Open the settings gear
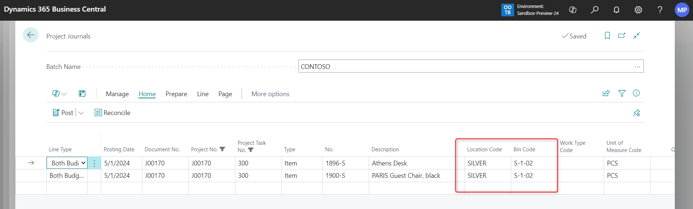This screenshot has height=209, width=693. tap(638, 10)
